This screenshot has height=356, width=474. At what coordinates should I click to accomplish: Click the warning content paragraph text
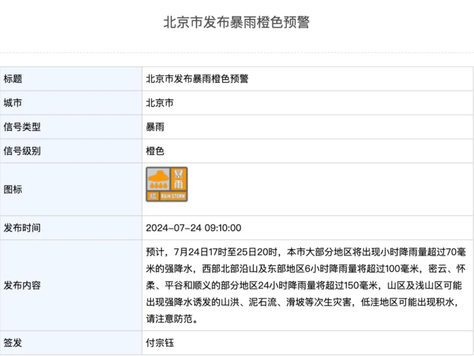(303, 285)
